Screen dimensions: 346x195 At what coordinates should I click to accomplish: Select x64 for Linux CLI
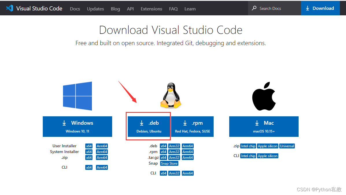164,173
